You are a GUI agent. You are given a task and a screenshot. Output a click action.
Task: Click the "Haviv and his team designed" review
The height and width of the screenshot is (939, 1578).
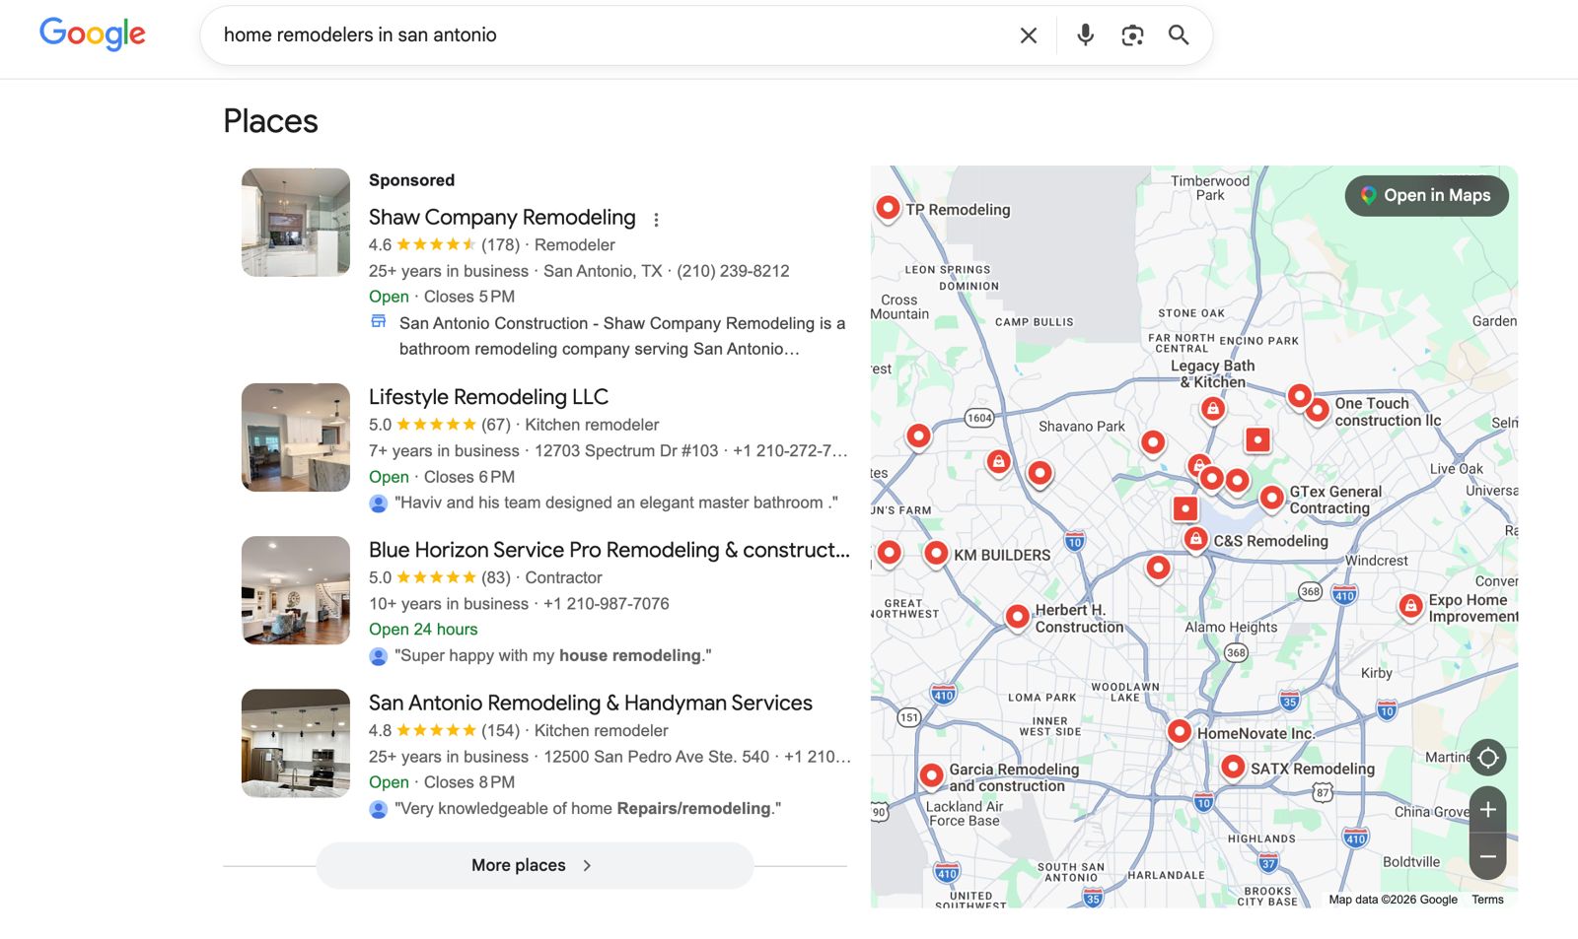point(616,503)
